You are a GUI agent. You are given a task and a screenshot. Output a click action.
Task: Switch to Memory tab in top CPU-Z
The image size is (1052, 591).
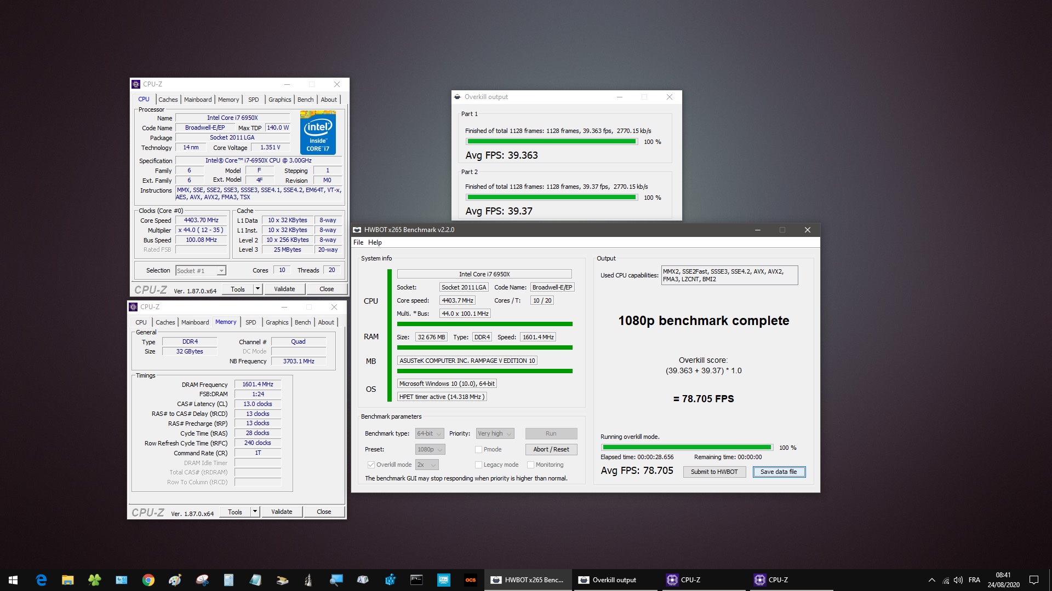click(x=228, y=100)
